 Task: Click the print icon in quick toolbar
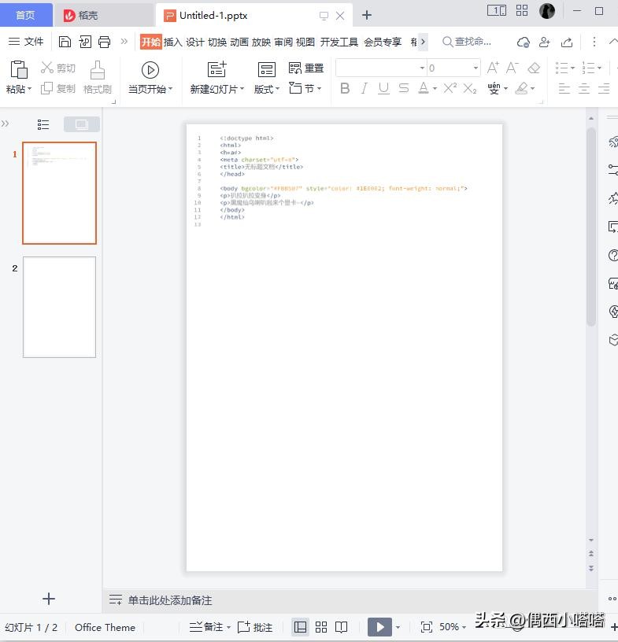pyautogui.click(x=104, y=42)
